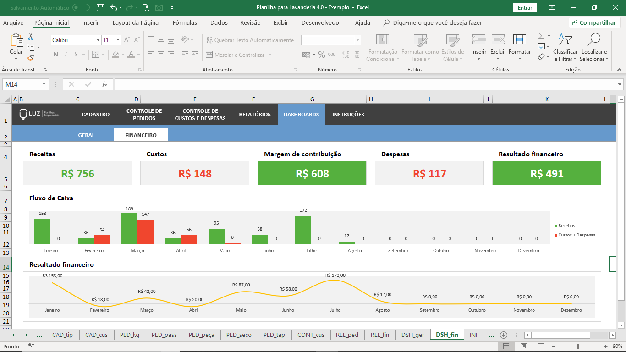The height and width of the screenshot is (352, 626).
Task: Open the font size 11 dropdown
Action: [x=118, y=40]
